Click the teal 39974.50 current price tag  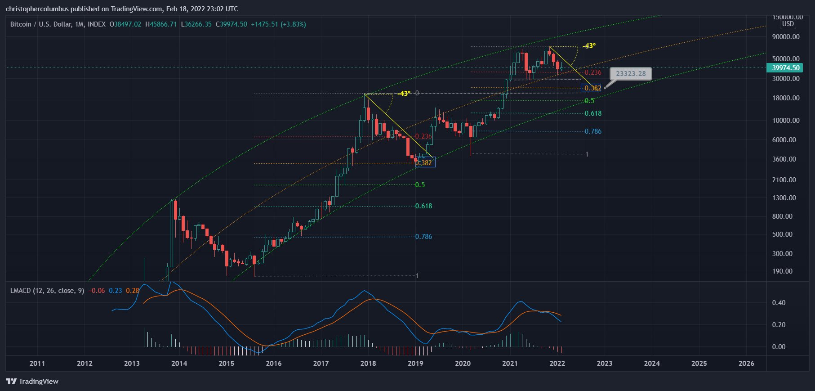click(x=786, y=68)
